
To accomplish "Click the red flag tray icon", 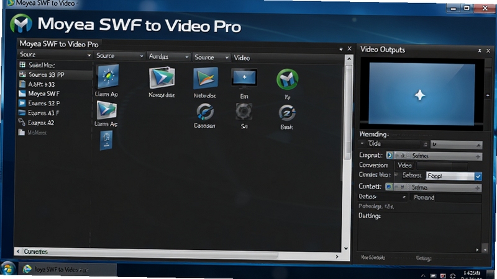I will pyautogui.click(x=443, y=276).
